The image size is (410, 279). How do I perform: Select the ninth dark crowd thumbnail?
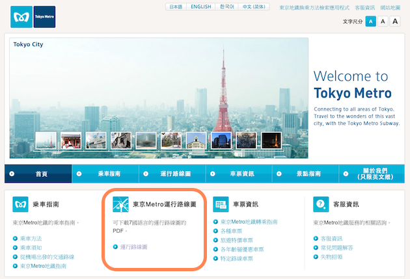click(246, 140)
